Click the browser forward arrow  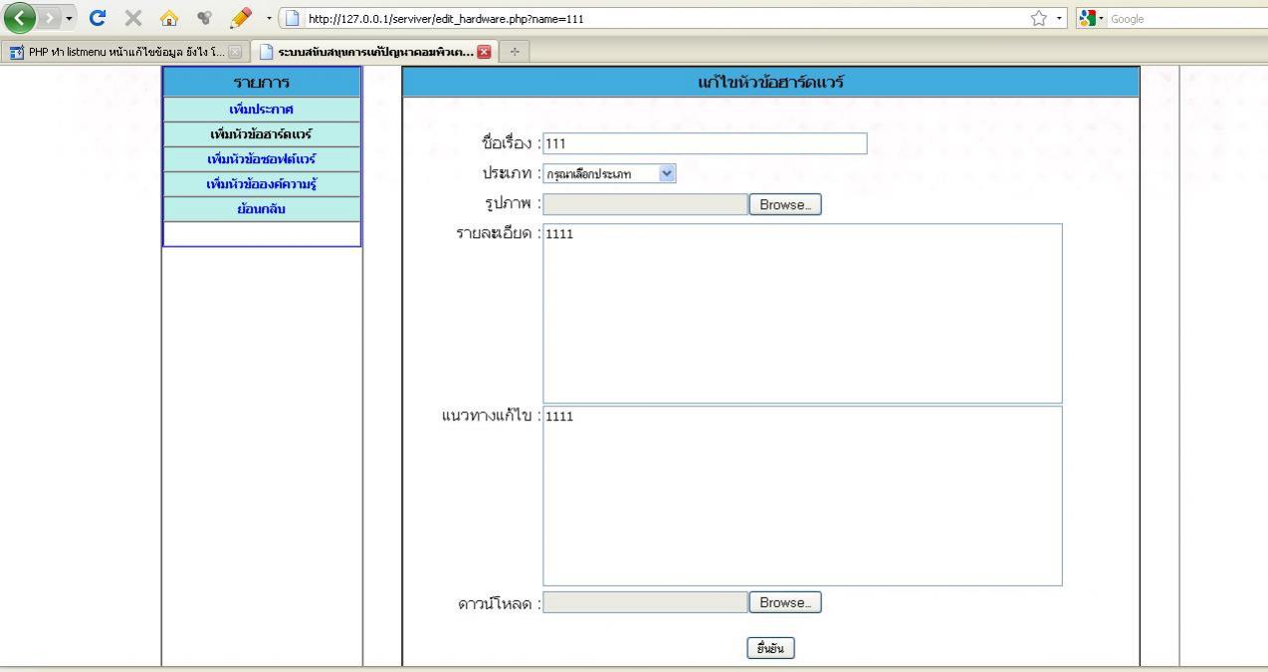(51, 19)
